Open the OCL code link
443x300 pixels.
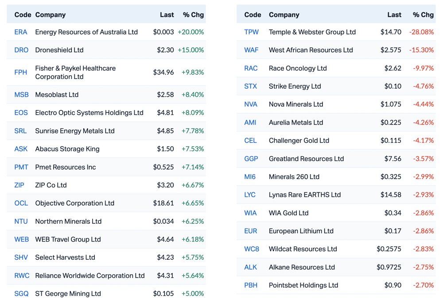tap(21, 203)
